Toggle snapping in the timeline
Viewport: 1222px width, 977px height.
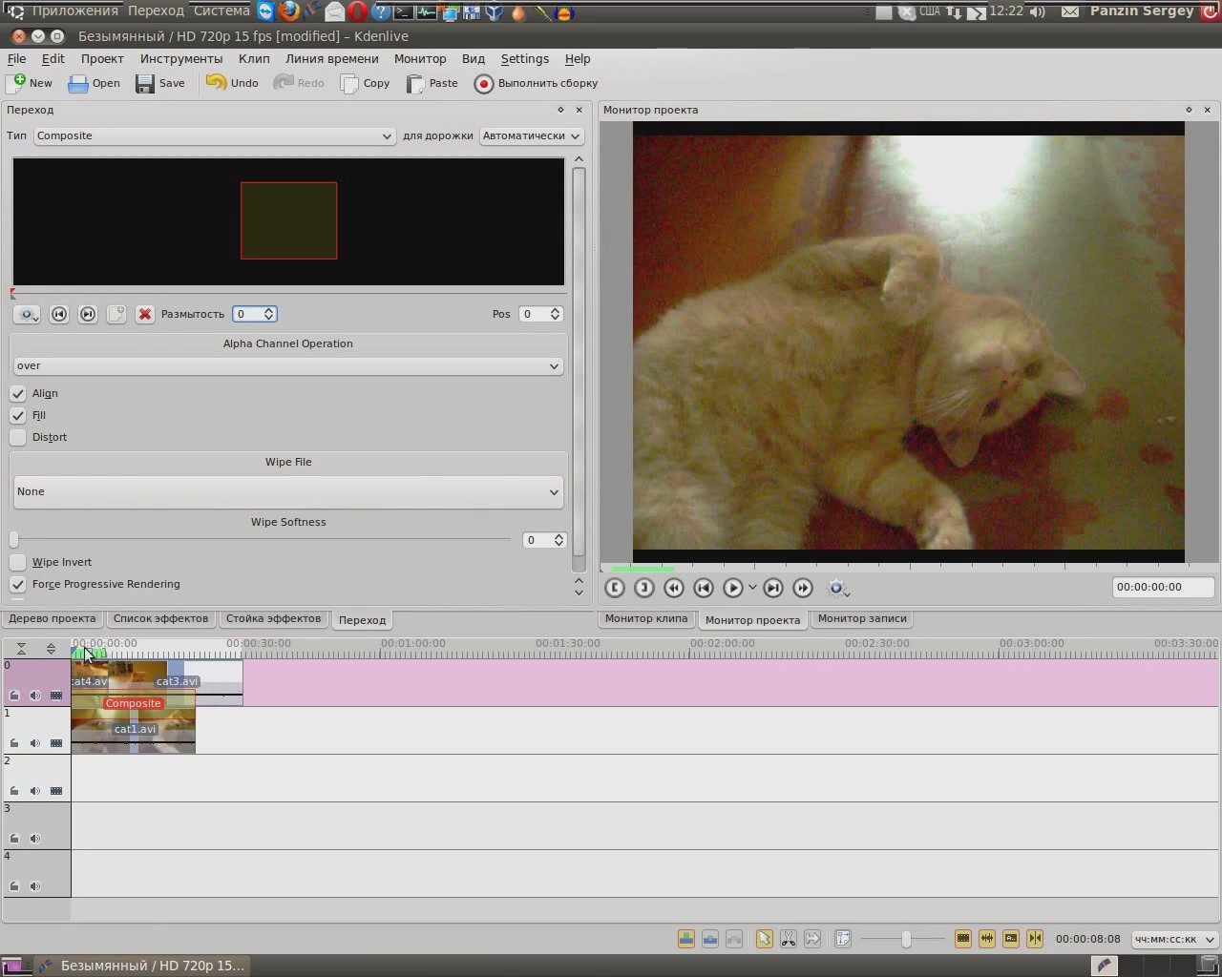[x=1035, y=939]
